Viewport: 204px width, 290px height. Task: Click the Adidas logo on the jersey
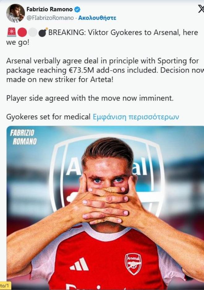click(x=79, y=264)
